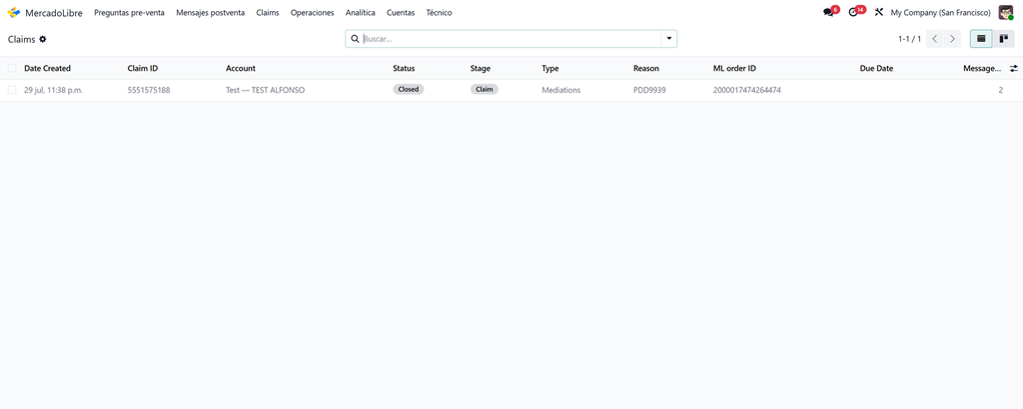Open the activities clock icon

[853, 12]
